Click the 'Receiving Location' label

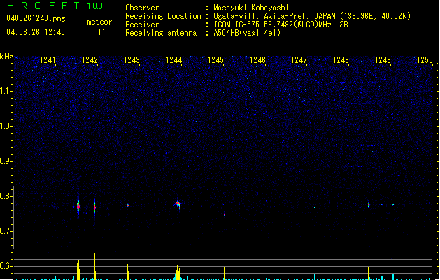(x=163, y=16)
